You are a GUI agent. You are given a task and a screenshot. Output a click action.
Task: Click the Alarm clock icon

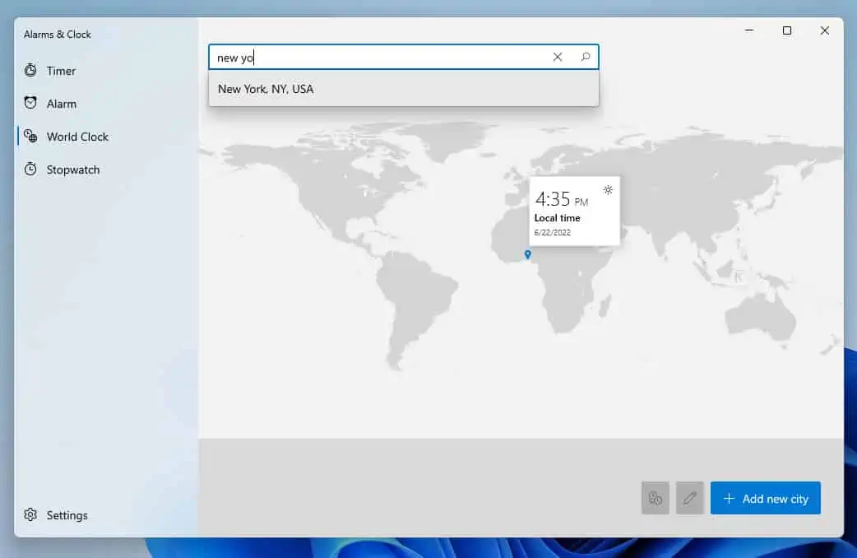tap(30, 103)
